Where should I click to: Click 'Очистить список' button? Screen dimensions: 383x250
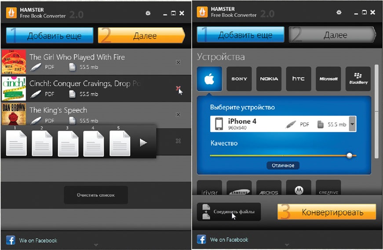point(96,195)
